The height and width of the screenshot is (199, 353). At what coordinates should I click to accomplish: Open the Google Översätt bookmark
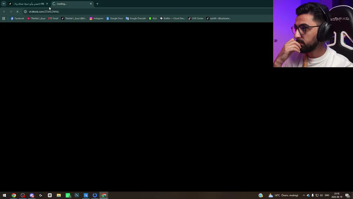(136, 19)
